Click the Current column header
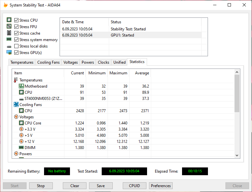Image resolution: width=252 pixels, height=192 pixels. (75, 73)
